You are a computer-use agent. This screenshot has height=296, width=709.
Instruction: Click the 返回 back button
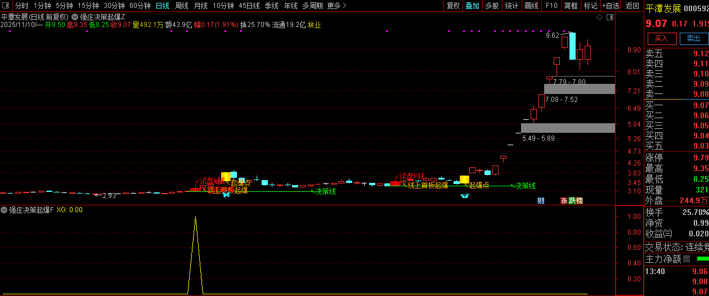point(632,6)
